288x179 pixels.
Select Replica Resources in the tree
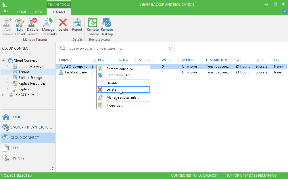click(x=32, y=83)
